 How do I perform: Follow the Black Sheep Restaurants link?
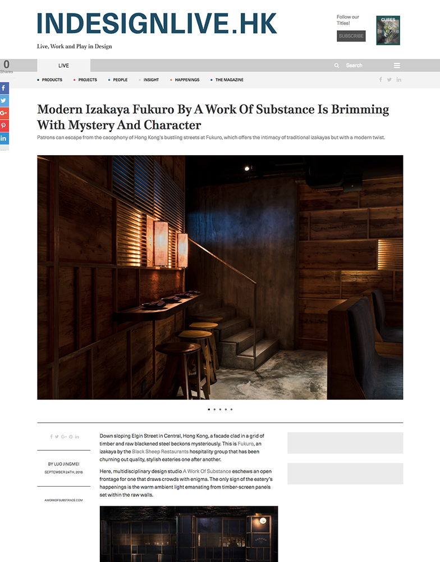pyautogui.click(x=160, y=452)
